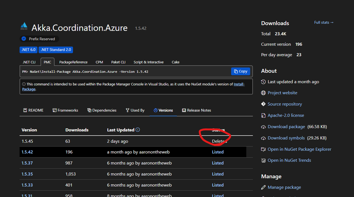The height and width of the screenshot is (197, 354).
Task: Click the globe icon for Project website
Action: coord(263,93)
